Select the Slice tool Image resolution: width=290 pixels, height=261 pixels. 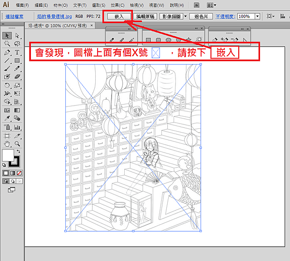coord(17,136)
